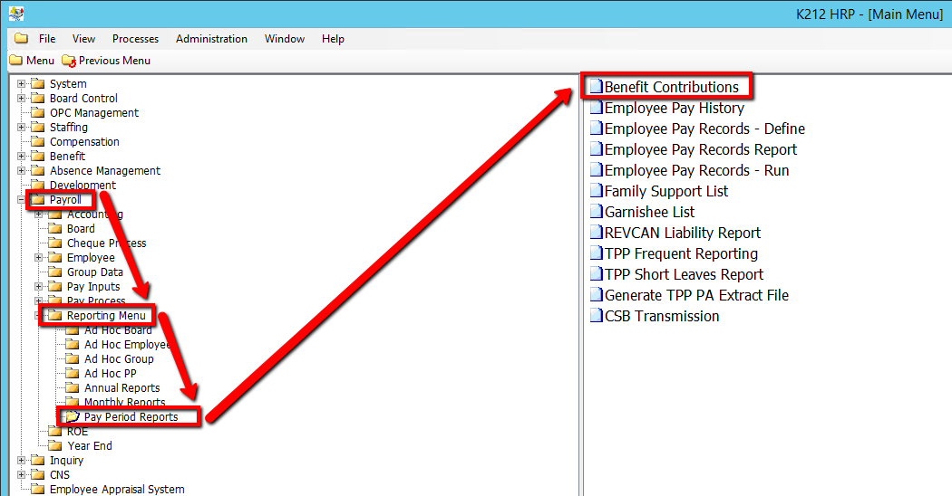Click the CSB Transmission document icon
This screenshot has height=496, width=952.
596,317
